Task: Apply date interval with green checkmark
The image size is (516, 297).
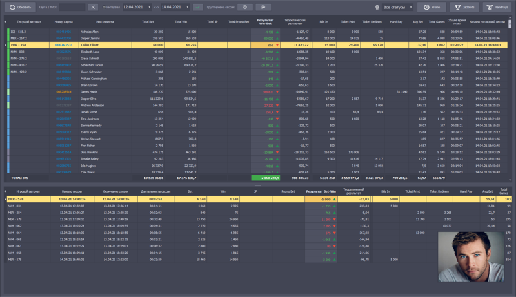Action: 197,7
